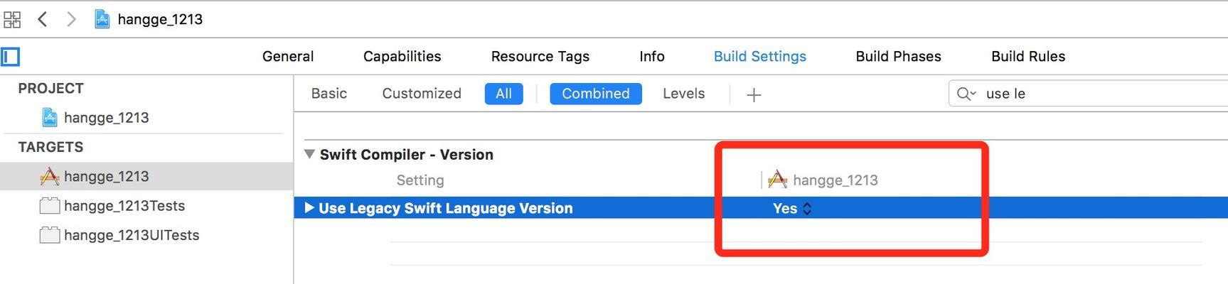This screenshot has width=1228, height=284.
Task: Toggle the project navigator sidebar icon
Action: click(10, 56)
